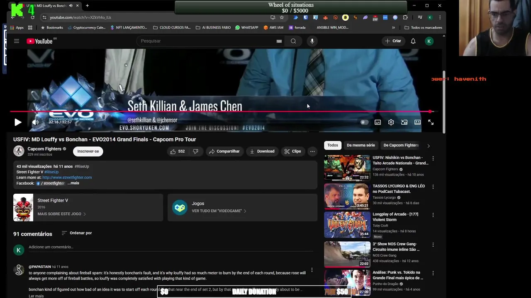Show more bookmarks with double chevron

tap(393, 28)
